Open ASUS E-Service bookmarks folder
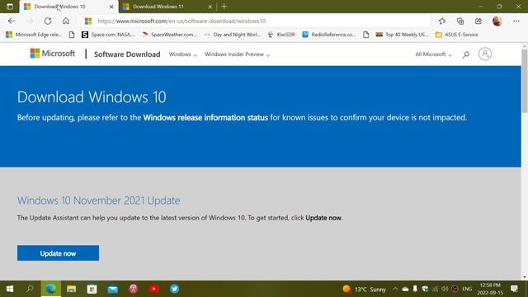This screenshot has height=297, width=528. click(x=456, y=35)
